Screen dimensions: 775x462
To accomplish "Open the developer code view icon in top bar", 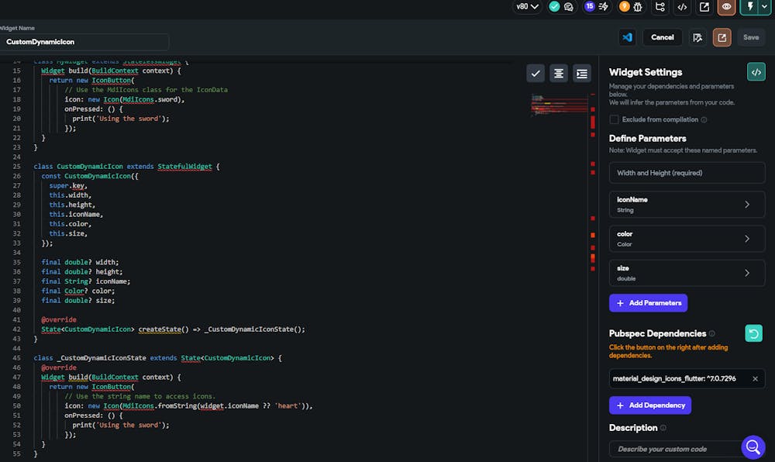I will click(682, 7).
